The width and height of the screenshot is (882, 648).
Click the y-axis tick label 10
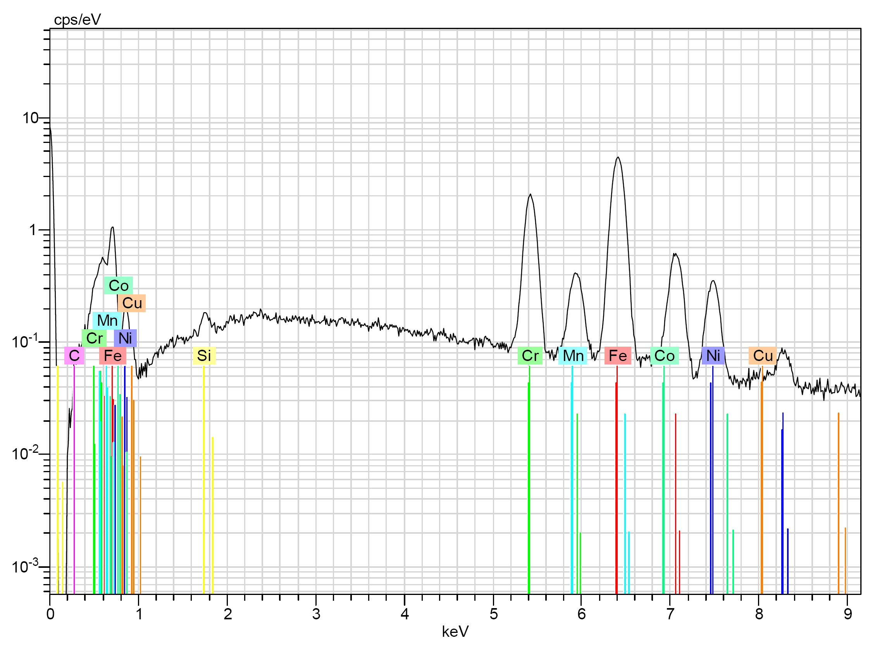(30, 118)
